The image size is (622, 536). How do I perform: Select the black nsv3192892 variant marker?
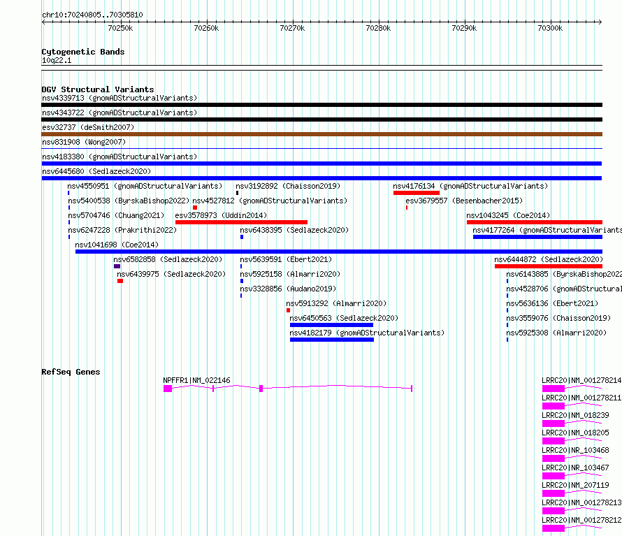coord(237,193)
